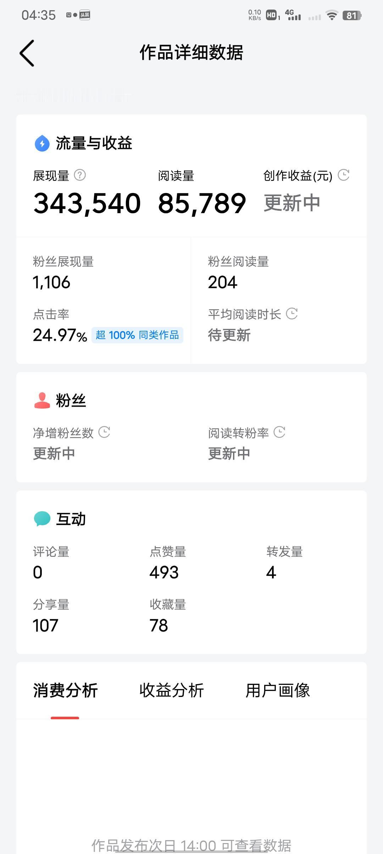Viewport: 383px width, 854px height.
Task: Tap the clock icon next to 创作收益(元)
Action: point(343,175)
